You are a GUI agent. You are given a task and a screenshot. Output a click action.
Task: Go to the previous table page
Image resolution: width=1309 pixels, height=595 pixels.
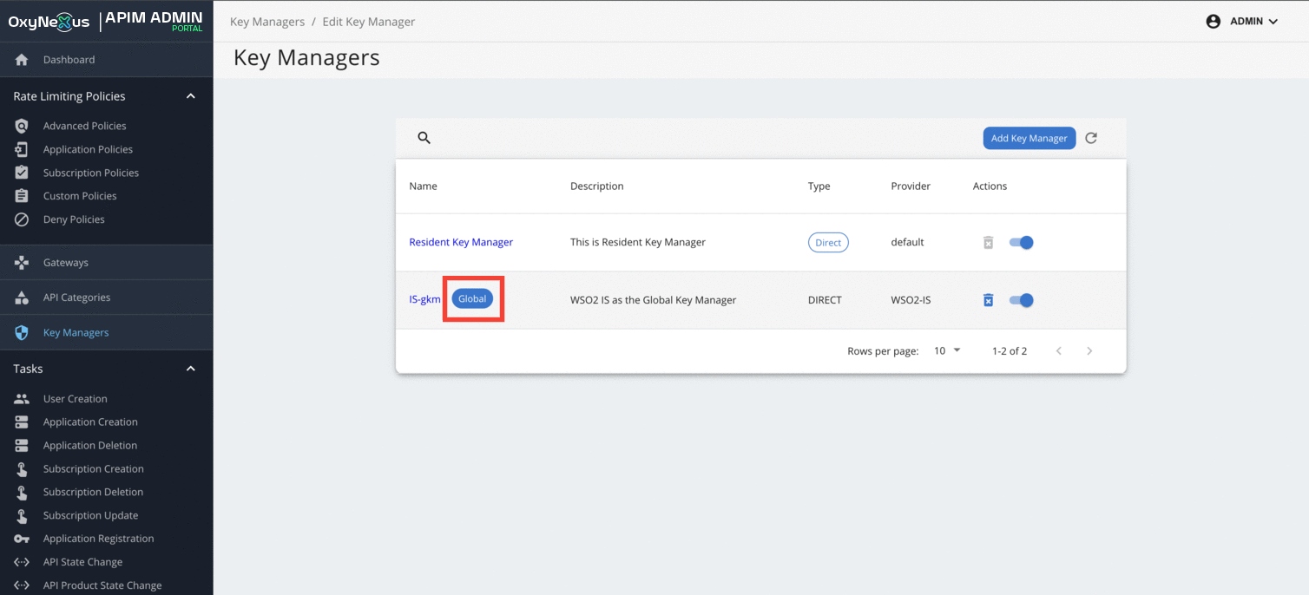(x=1058, y=351)
